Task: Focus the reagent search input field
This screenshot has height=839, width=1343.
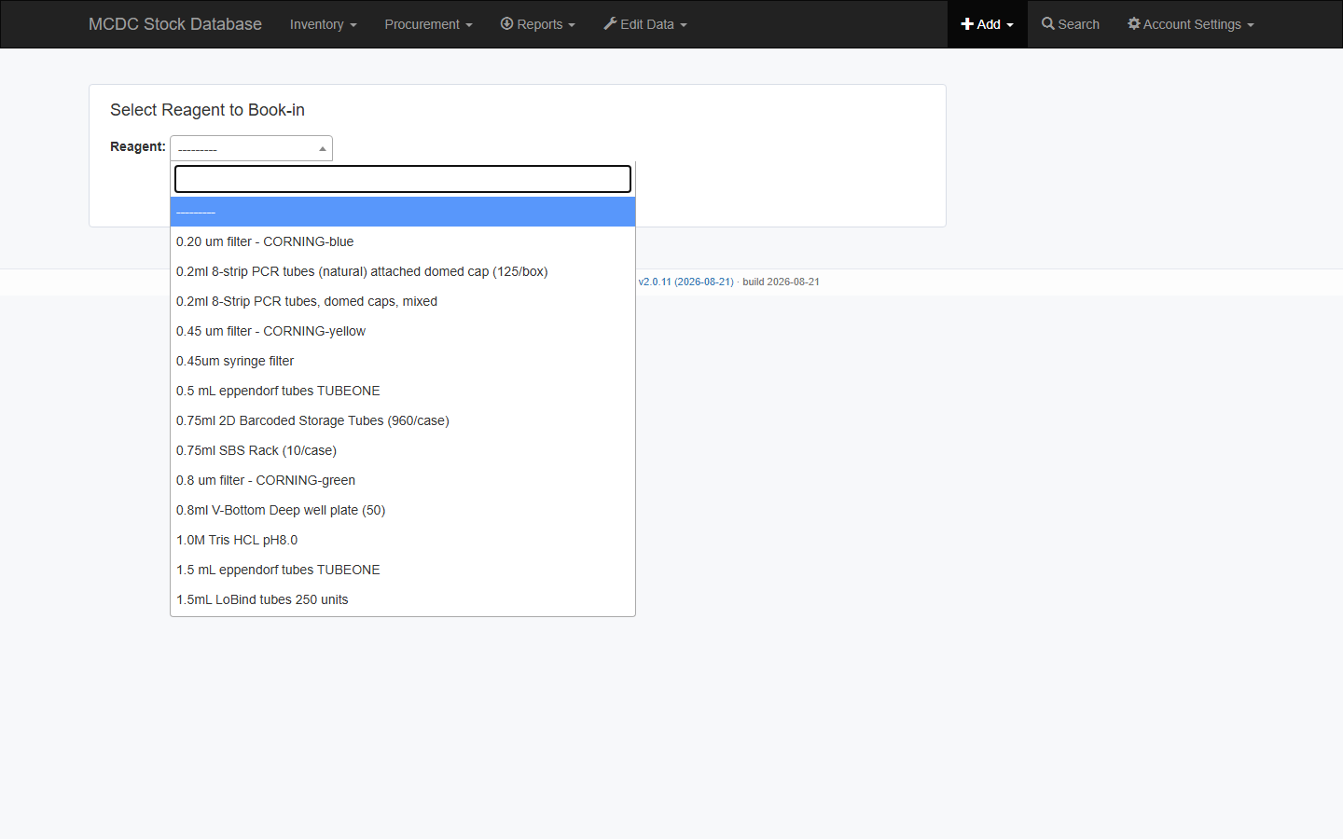Action: [x=403, y=179]
